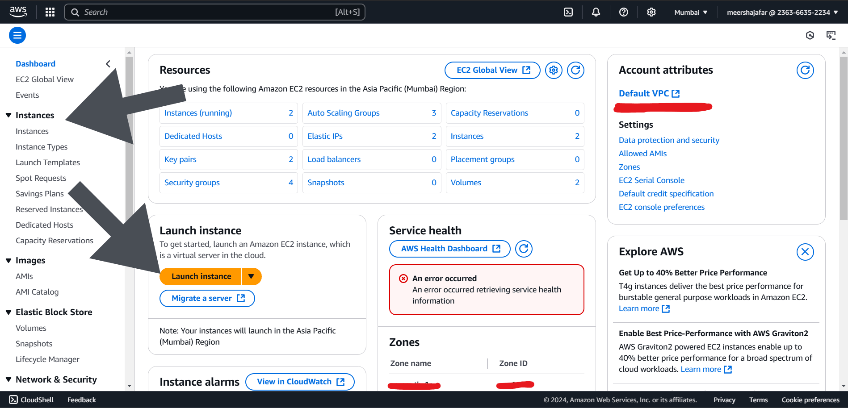Click View in CloudWatch button
Screen dimensions: 848x408
tap(300, 382)
